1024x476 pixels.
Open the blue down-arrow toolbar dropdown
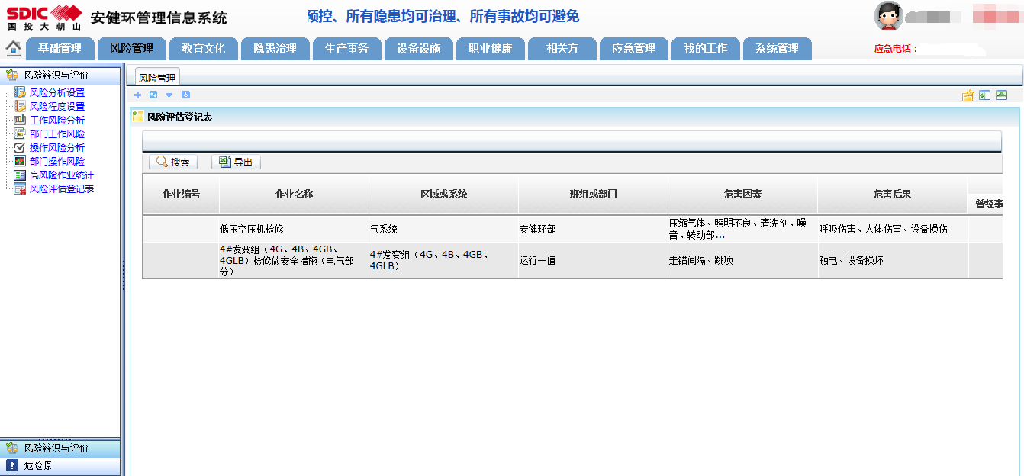[x=169, y=95]
